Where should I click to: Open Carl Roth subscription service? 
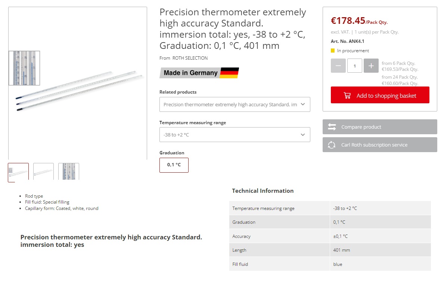click(374, 145)
